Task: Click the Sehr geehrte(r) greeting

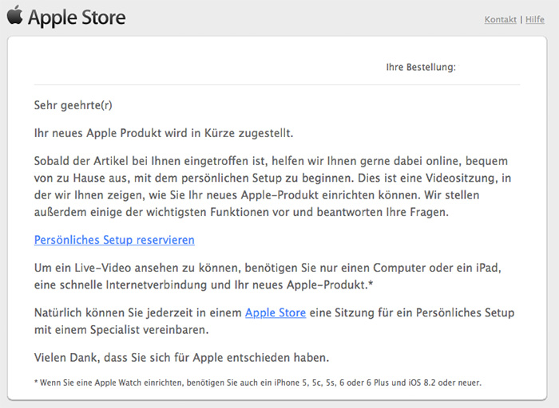Action: (73, 105)
